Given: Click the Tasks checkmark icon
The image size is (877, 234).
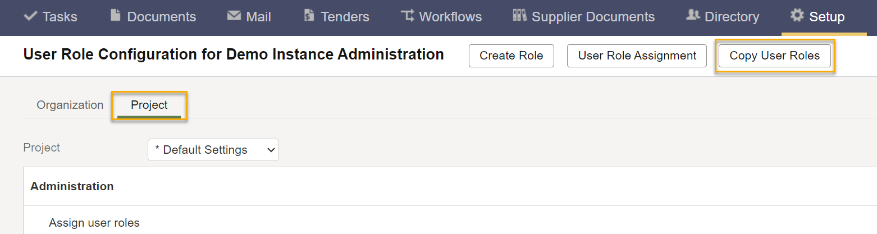Looking at the screenshot, I should click(31, 16).
